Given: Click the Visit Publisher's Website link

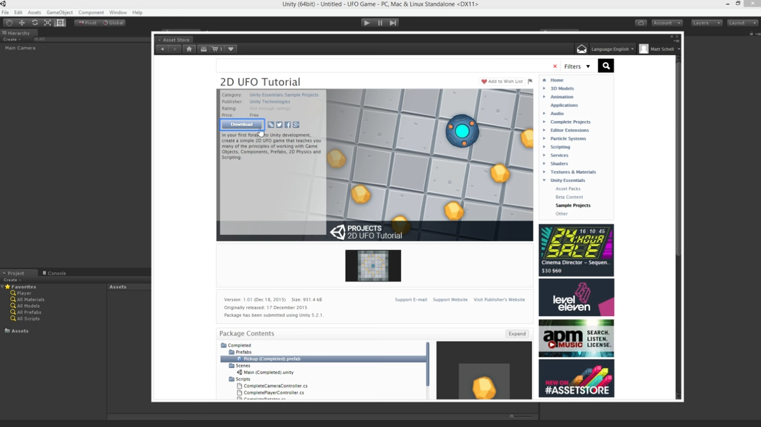Looking at the screenshot, I should pos(499,300).
